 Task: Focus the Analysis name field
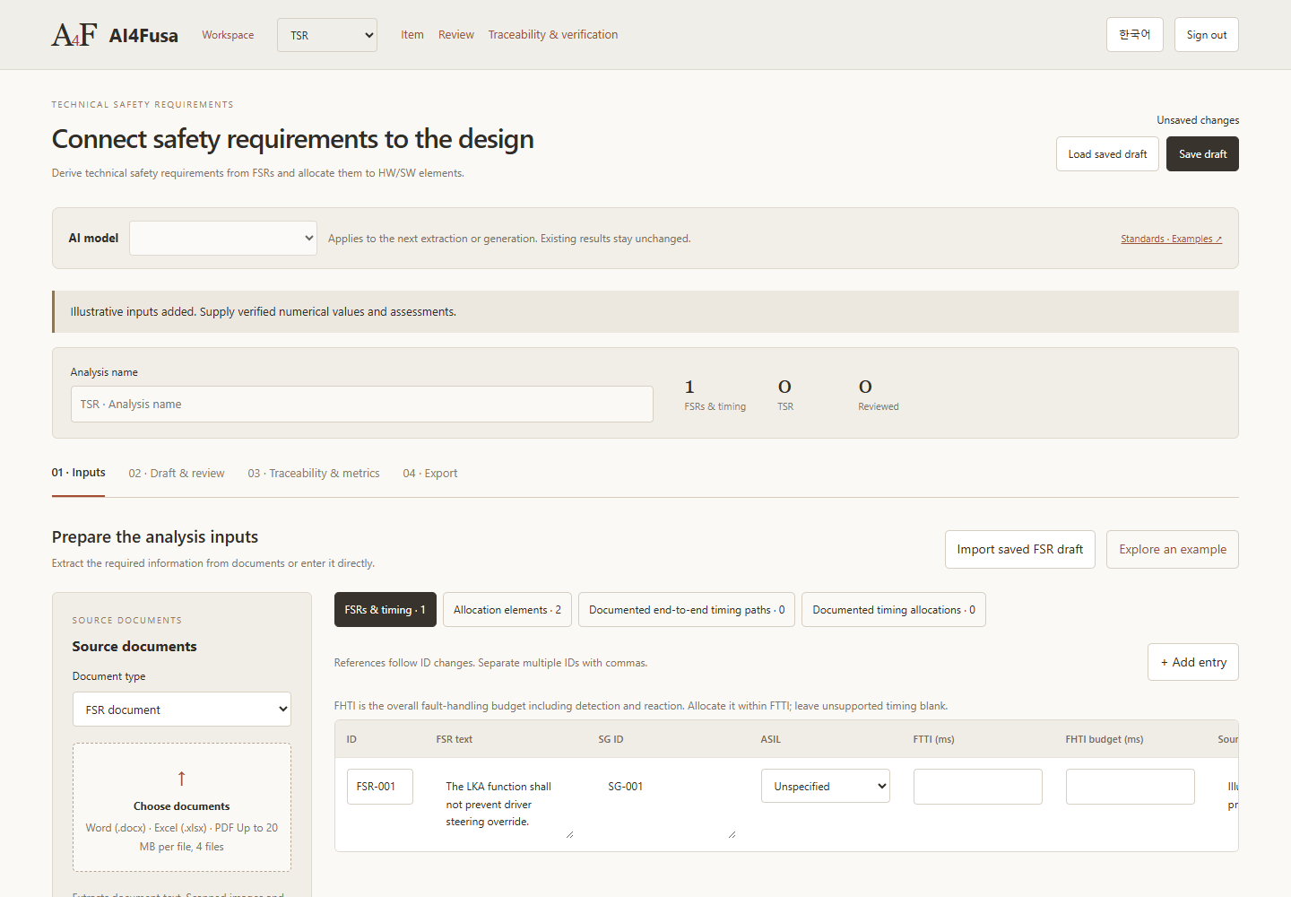(x=362, y=405)
